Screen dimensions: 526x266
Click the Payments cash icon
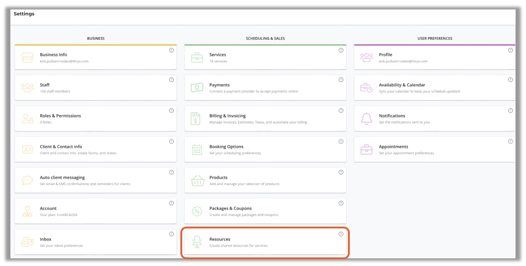pos(197,88)
